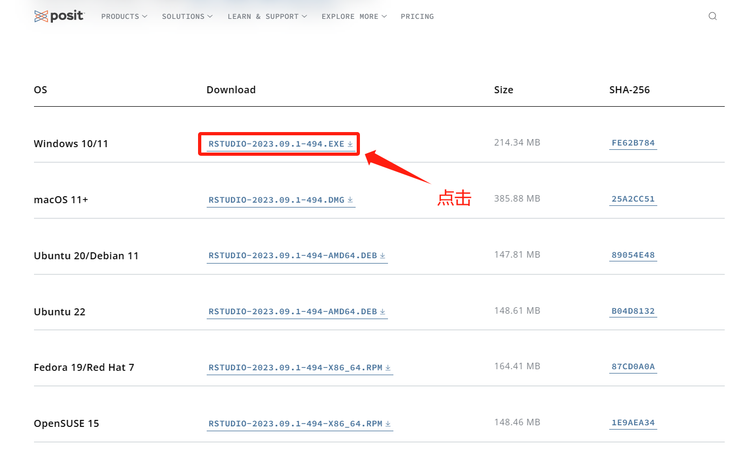Expand the Solutions menu
The image size is (742, 449).
(187, 17)
